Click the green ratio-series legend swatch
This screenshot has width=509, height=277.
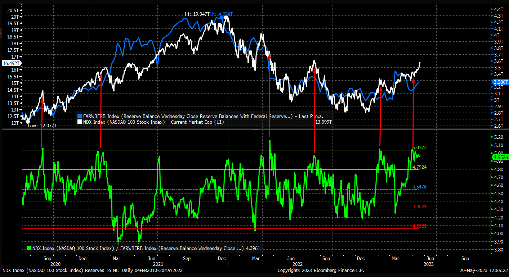(28, 248)
